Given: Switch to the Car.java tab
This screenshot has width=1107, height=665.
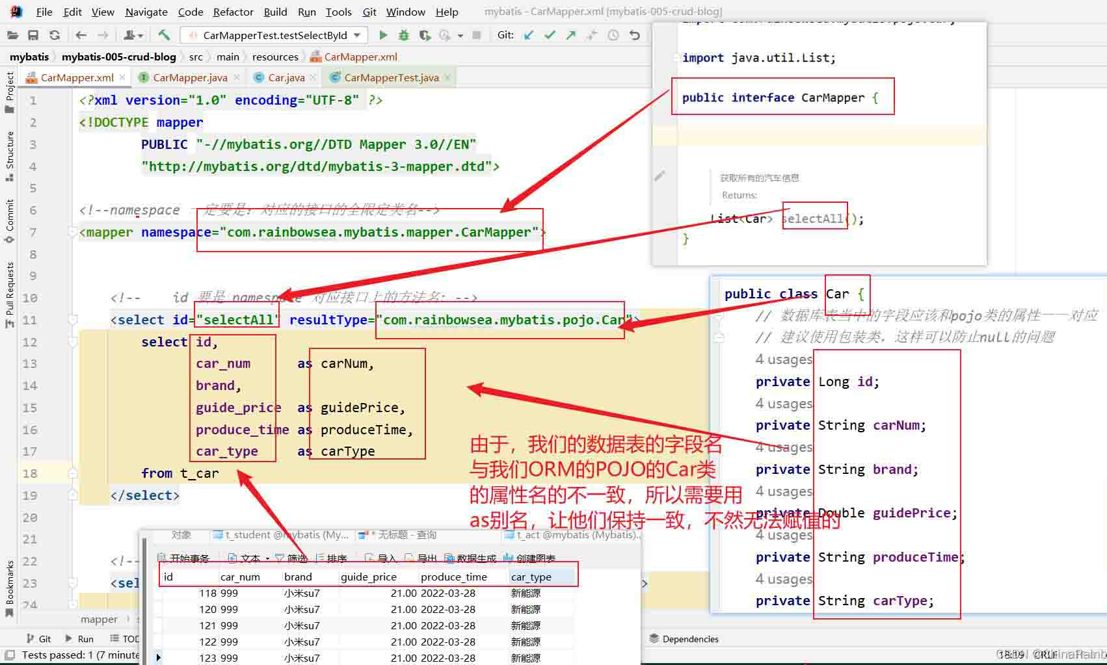Looking at the screenshot, I should click(286, 77).
